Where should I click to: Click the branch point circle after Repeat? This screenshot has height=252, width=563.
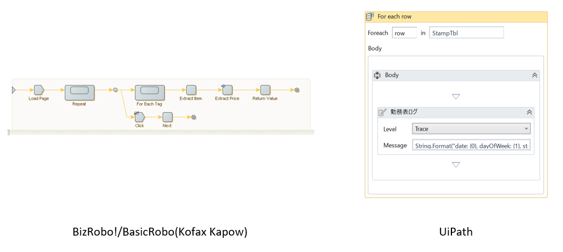point(115,90)
